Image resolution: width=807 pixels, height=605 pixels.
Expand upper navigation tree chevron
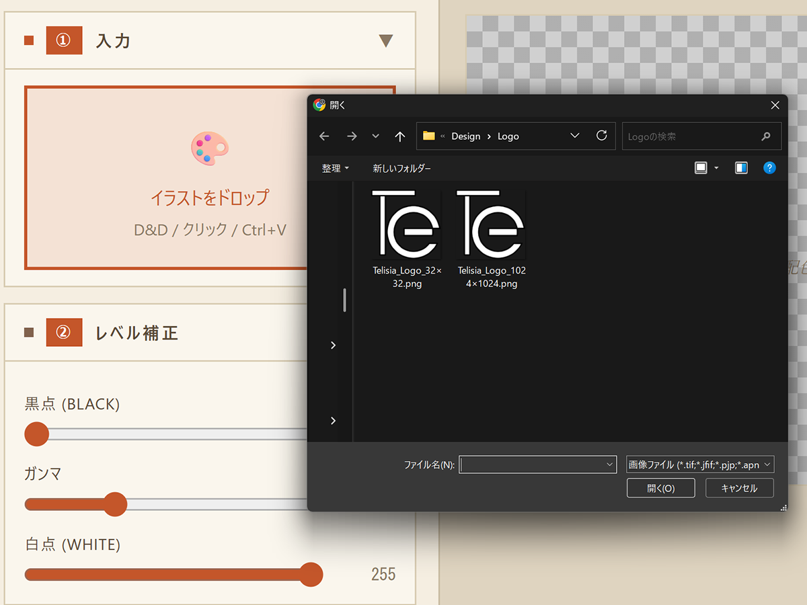click(x=333, y=345)
